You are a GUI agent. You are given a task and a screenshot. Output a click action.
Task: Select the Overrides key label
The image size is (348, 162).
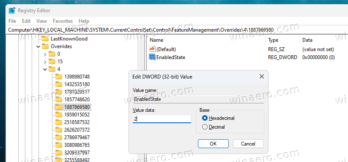(x=61, y=46)
